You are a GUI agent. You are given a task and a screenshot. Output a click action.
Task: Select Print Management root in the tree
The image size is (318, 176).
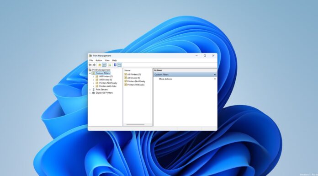[101, 70]
